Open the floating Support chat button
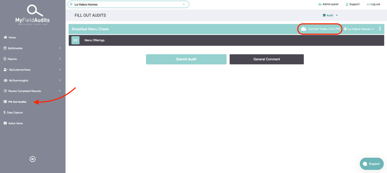 [372, 164]
